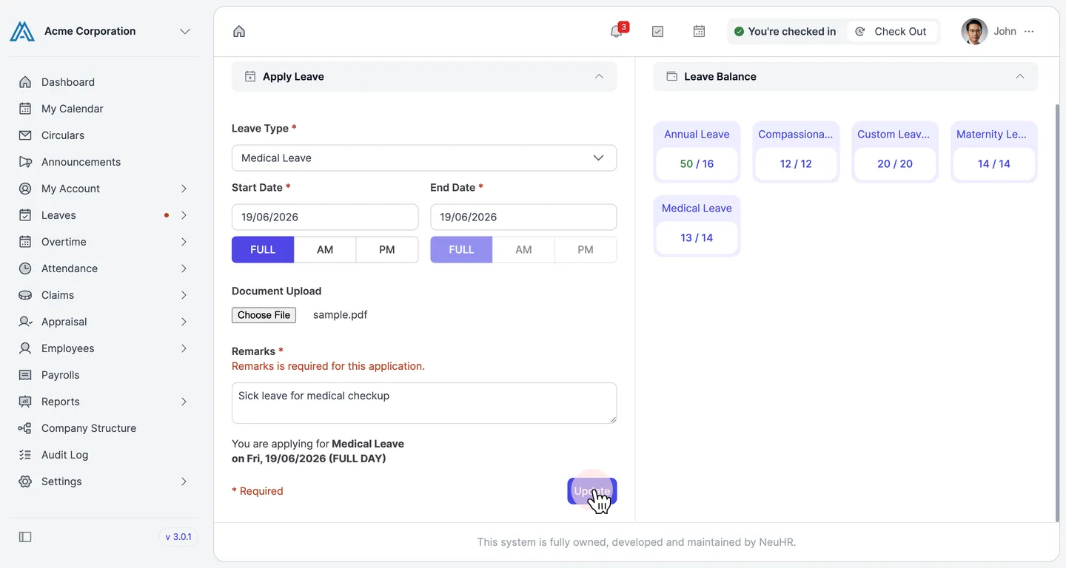
Task: Click the Acme Corporation logo
Action: click(22, 31)
